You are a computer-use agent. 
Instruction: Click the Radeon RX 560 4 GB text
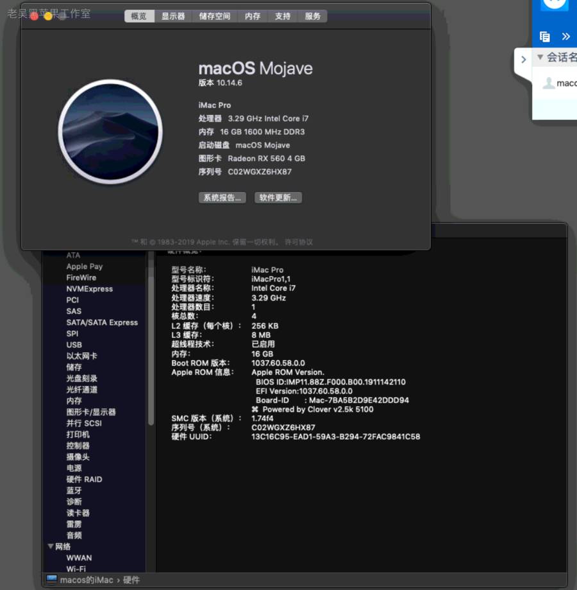(x=266, y=159)
